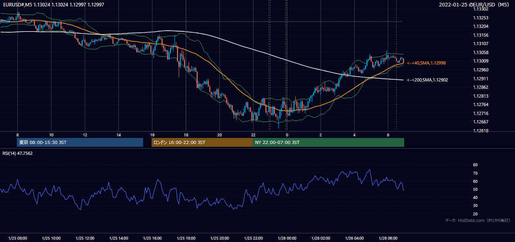Image resolution: width=515 pixels, height=242 pixels.
Task: Click price axis label 1.12716
Action: (481, 113)
